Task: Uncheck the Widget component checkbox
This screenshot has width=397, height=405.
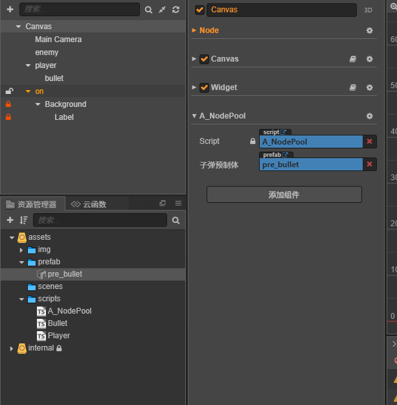Action: 204,87
